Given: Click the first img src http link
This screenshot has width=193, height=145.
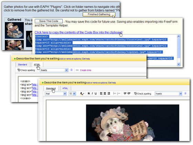Looking at the screenshot, I should [x=35, y=85].
